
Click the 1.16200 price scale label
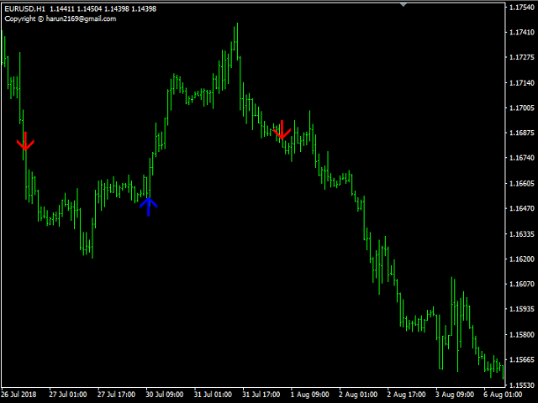click(x=522, y=259)
